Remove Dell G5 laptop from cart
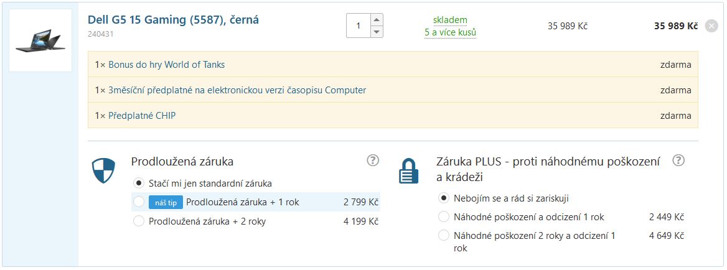The image size is (727, 270). coord(712,26)
